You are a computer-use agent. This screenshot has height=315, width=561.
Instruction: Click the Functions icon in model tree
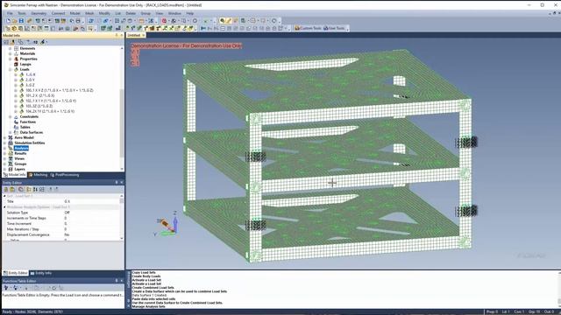16,122
